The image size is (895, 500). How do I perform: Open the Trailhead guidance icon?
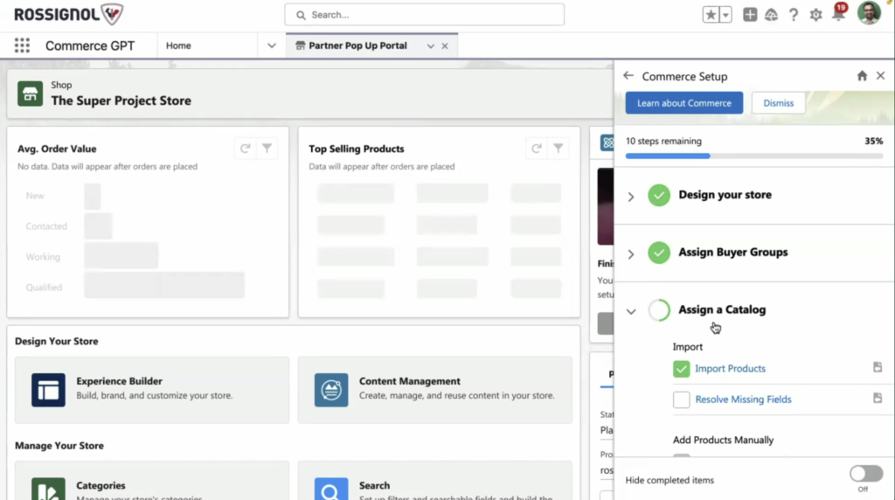[771, 15]
